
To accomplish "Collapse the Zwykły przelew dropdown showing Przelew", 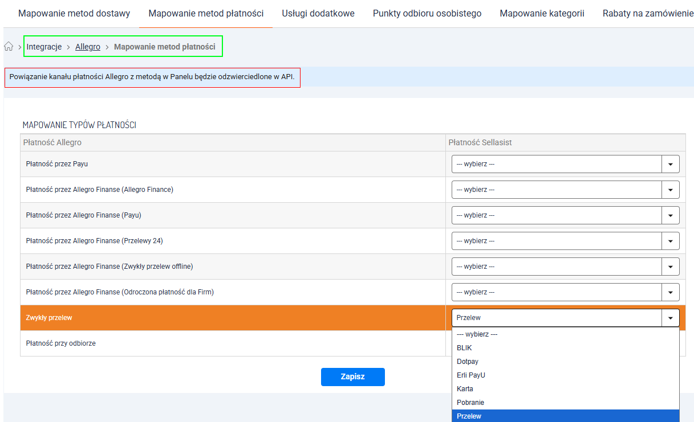I will pyautogui.click(x=566, y=318).
